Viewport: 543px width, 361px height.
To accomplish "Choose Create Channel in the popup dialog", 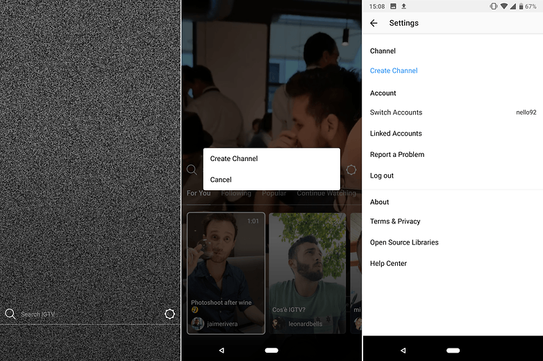I will pos(234,158).
